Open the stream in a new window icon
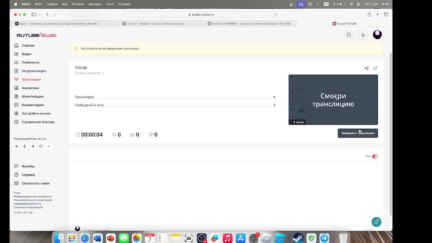 (375, 68)
